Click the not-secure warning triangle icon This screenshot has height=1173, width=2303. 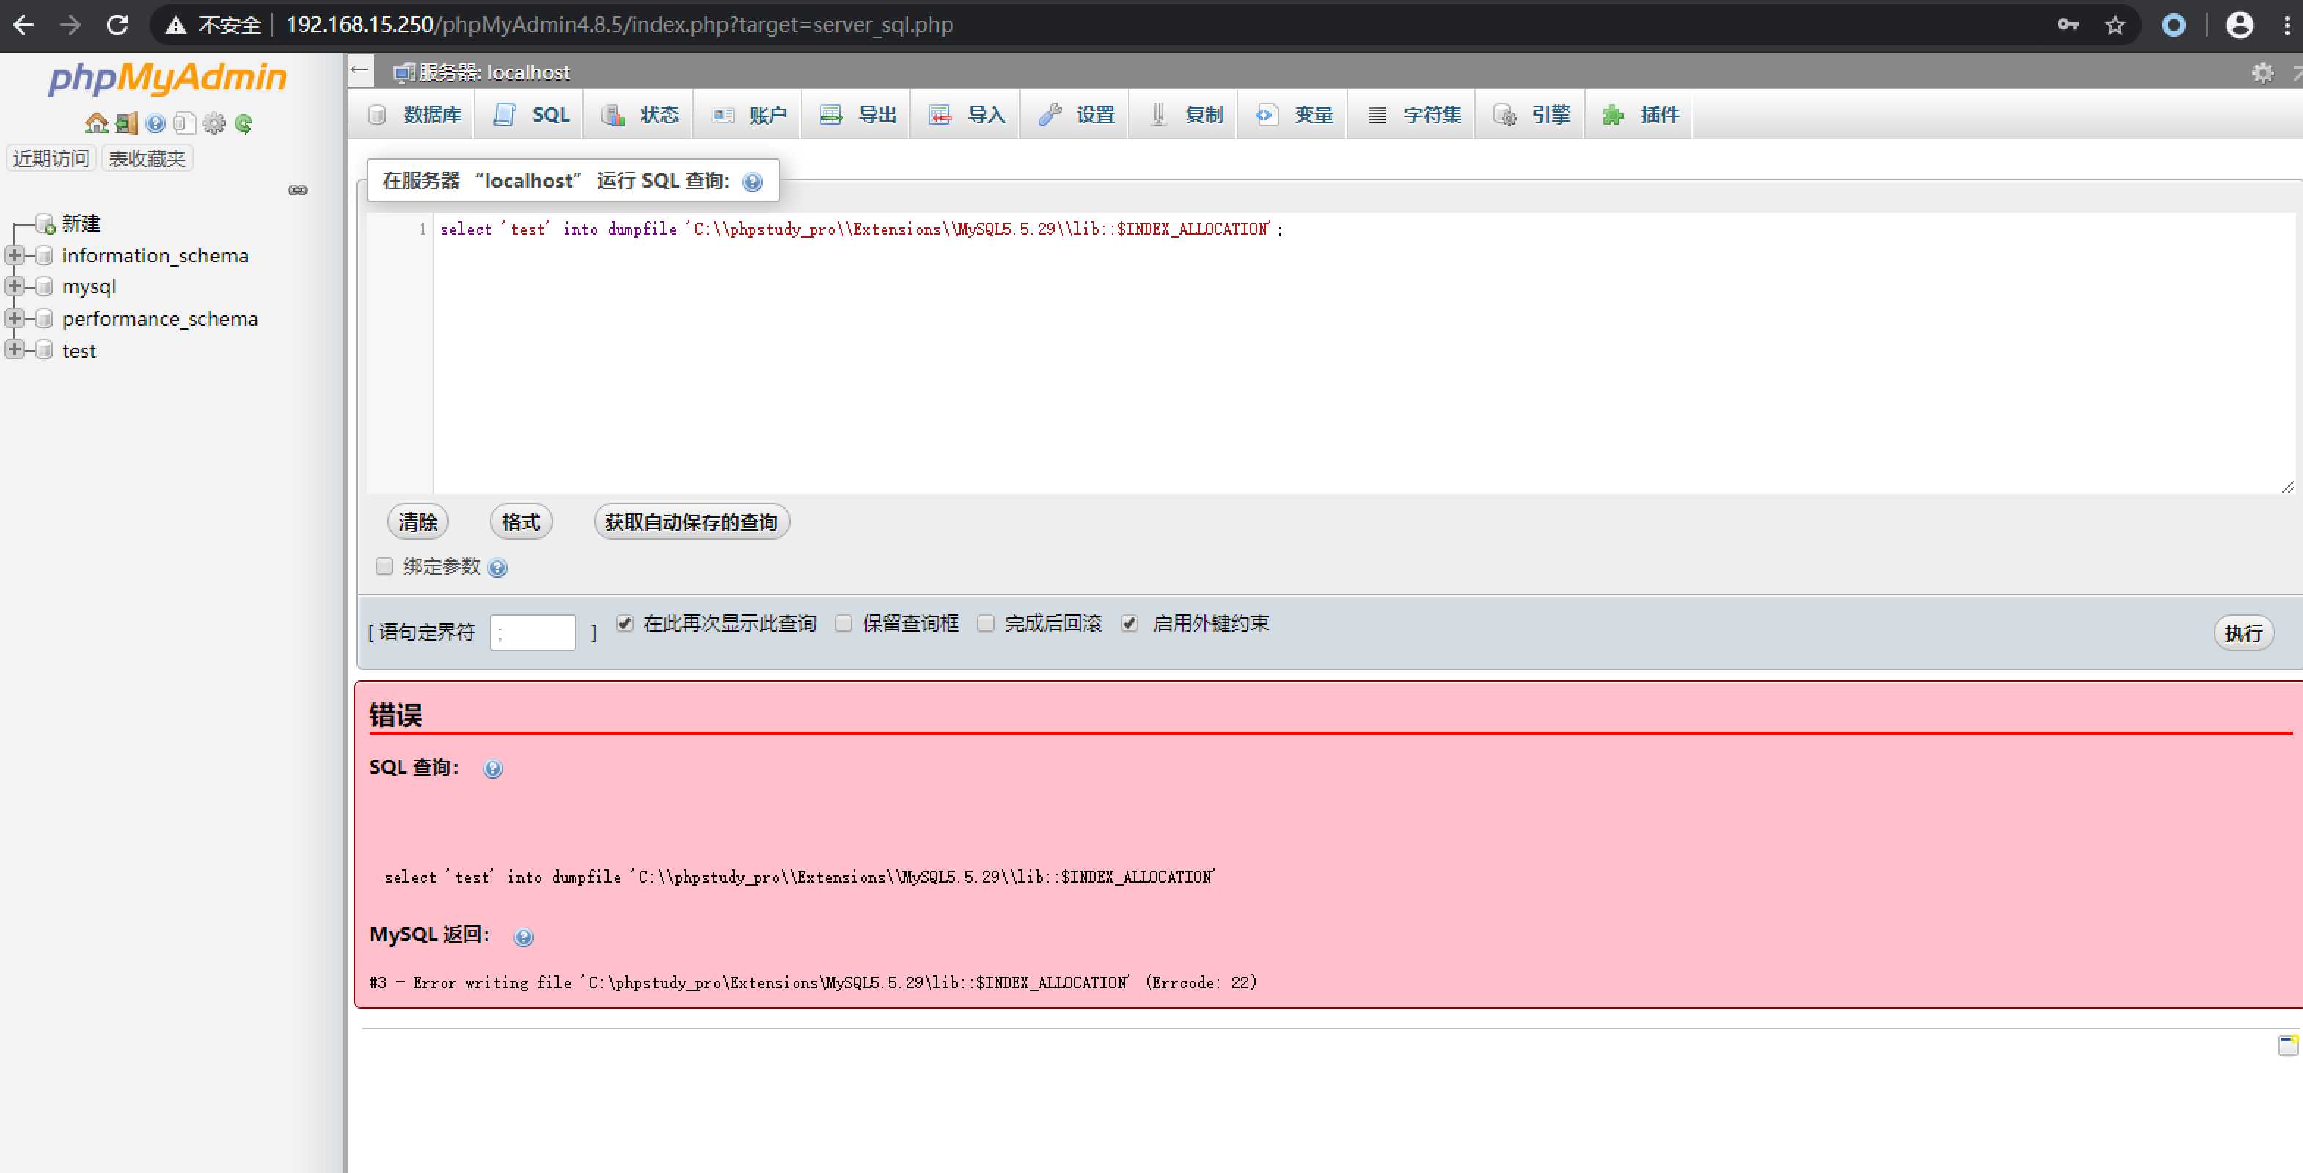pyautogui.click(x=176, y=25)
